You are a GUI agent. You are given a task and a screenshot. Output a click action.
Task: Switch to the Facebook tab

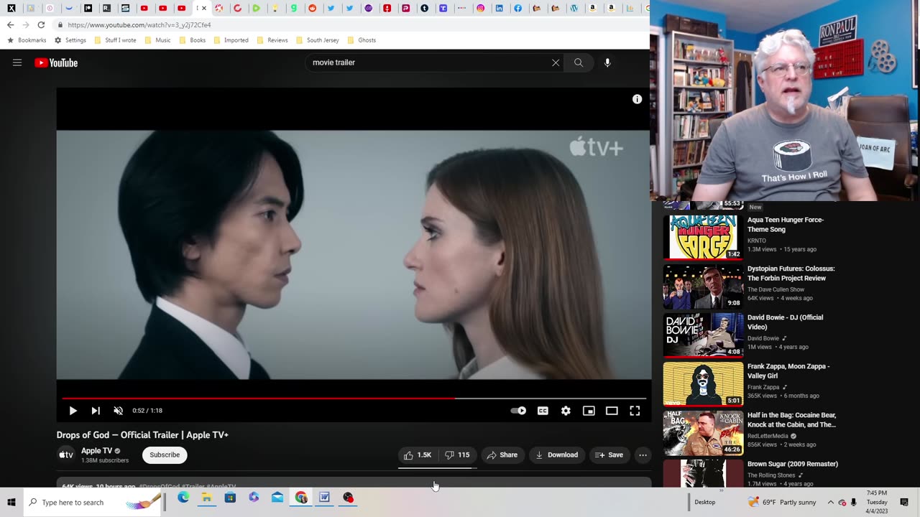coord(518,9)
